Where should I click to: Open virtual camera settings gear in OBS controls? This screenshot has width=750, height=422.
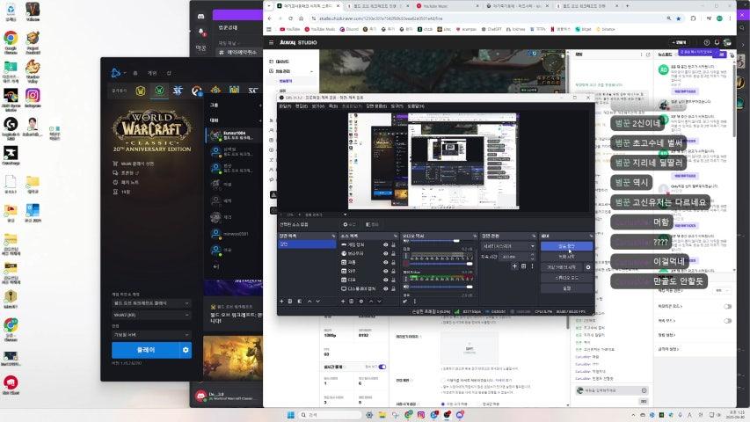pyautogui.click(x=588, y=267)
